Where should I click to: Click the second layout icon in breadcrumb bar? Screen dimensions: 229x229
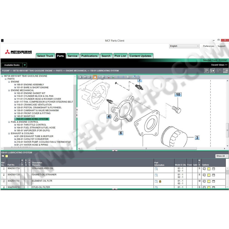click(212, 71)
